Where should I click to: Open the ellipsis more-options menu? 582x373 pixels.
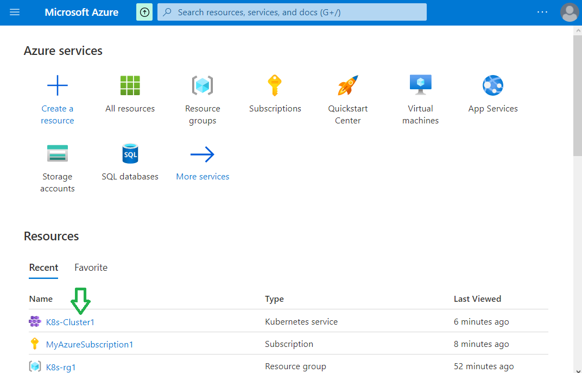(542, 13)
